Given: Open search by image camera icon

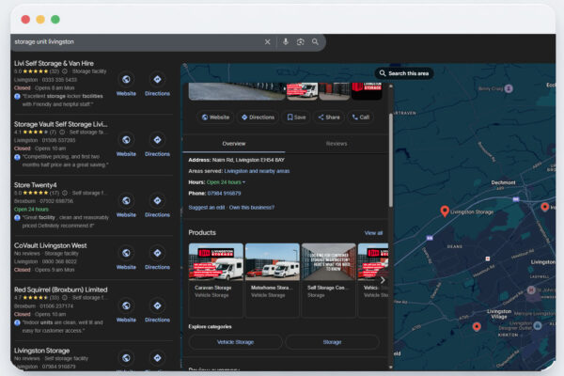Looking at the screenshot, I should point(301,41).
